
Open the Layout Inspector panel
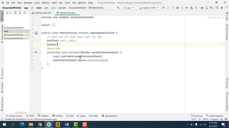click(x=215, y=116)
